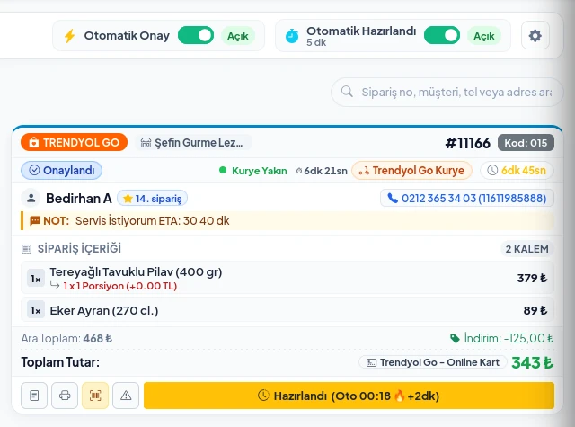This screenshot has width=575, height=427.
Task: Report a problem with the warning triangle icon
Action: click(126, 396)
